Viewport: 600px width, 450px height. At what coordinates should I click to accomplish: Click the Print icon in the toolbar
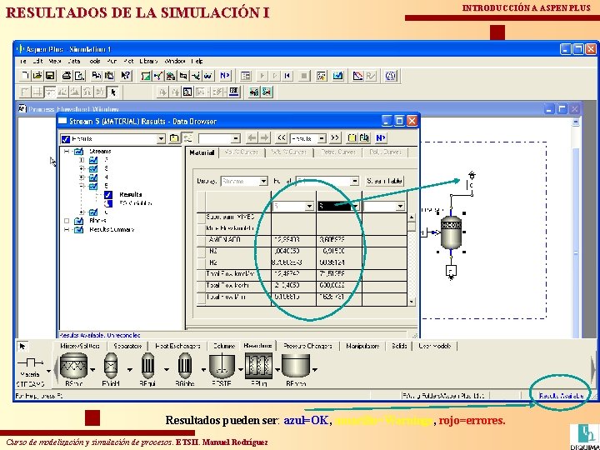coord(67,76)
